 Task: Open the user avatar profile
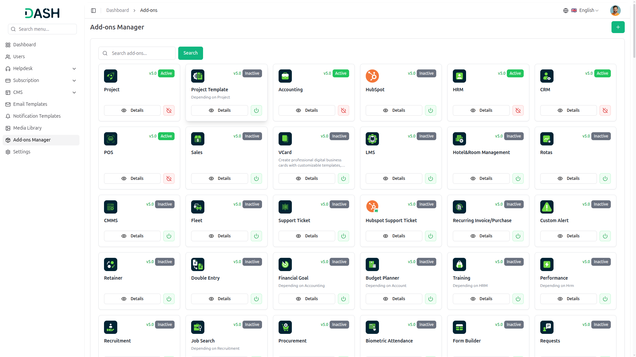tap(615, 11)
